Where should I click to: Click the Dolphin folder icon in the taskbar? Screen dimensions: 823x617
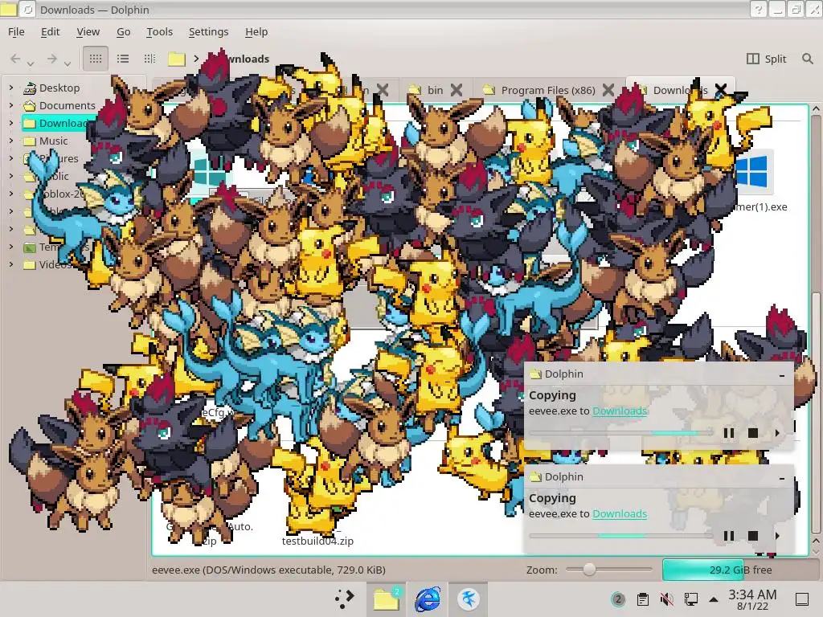tap(387, 599)
